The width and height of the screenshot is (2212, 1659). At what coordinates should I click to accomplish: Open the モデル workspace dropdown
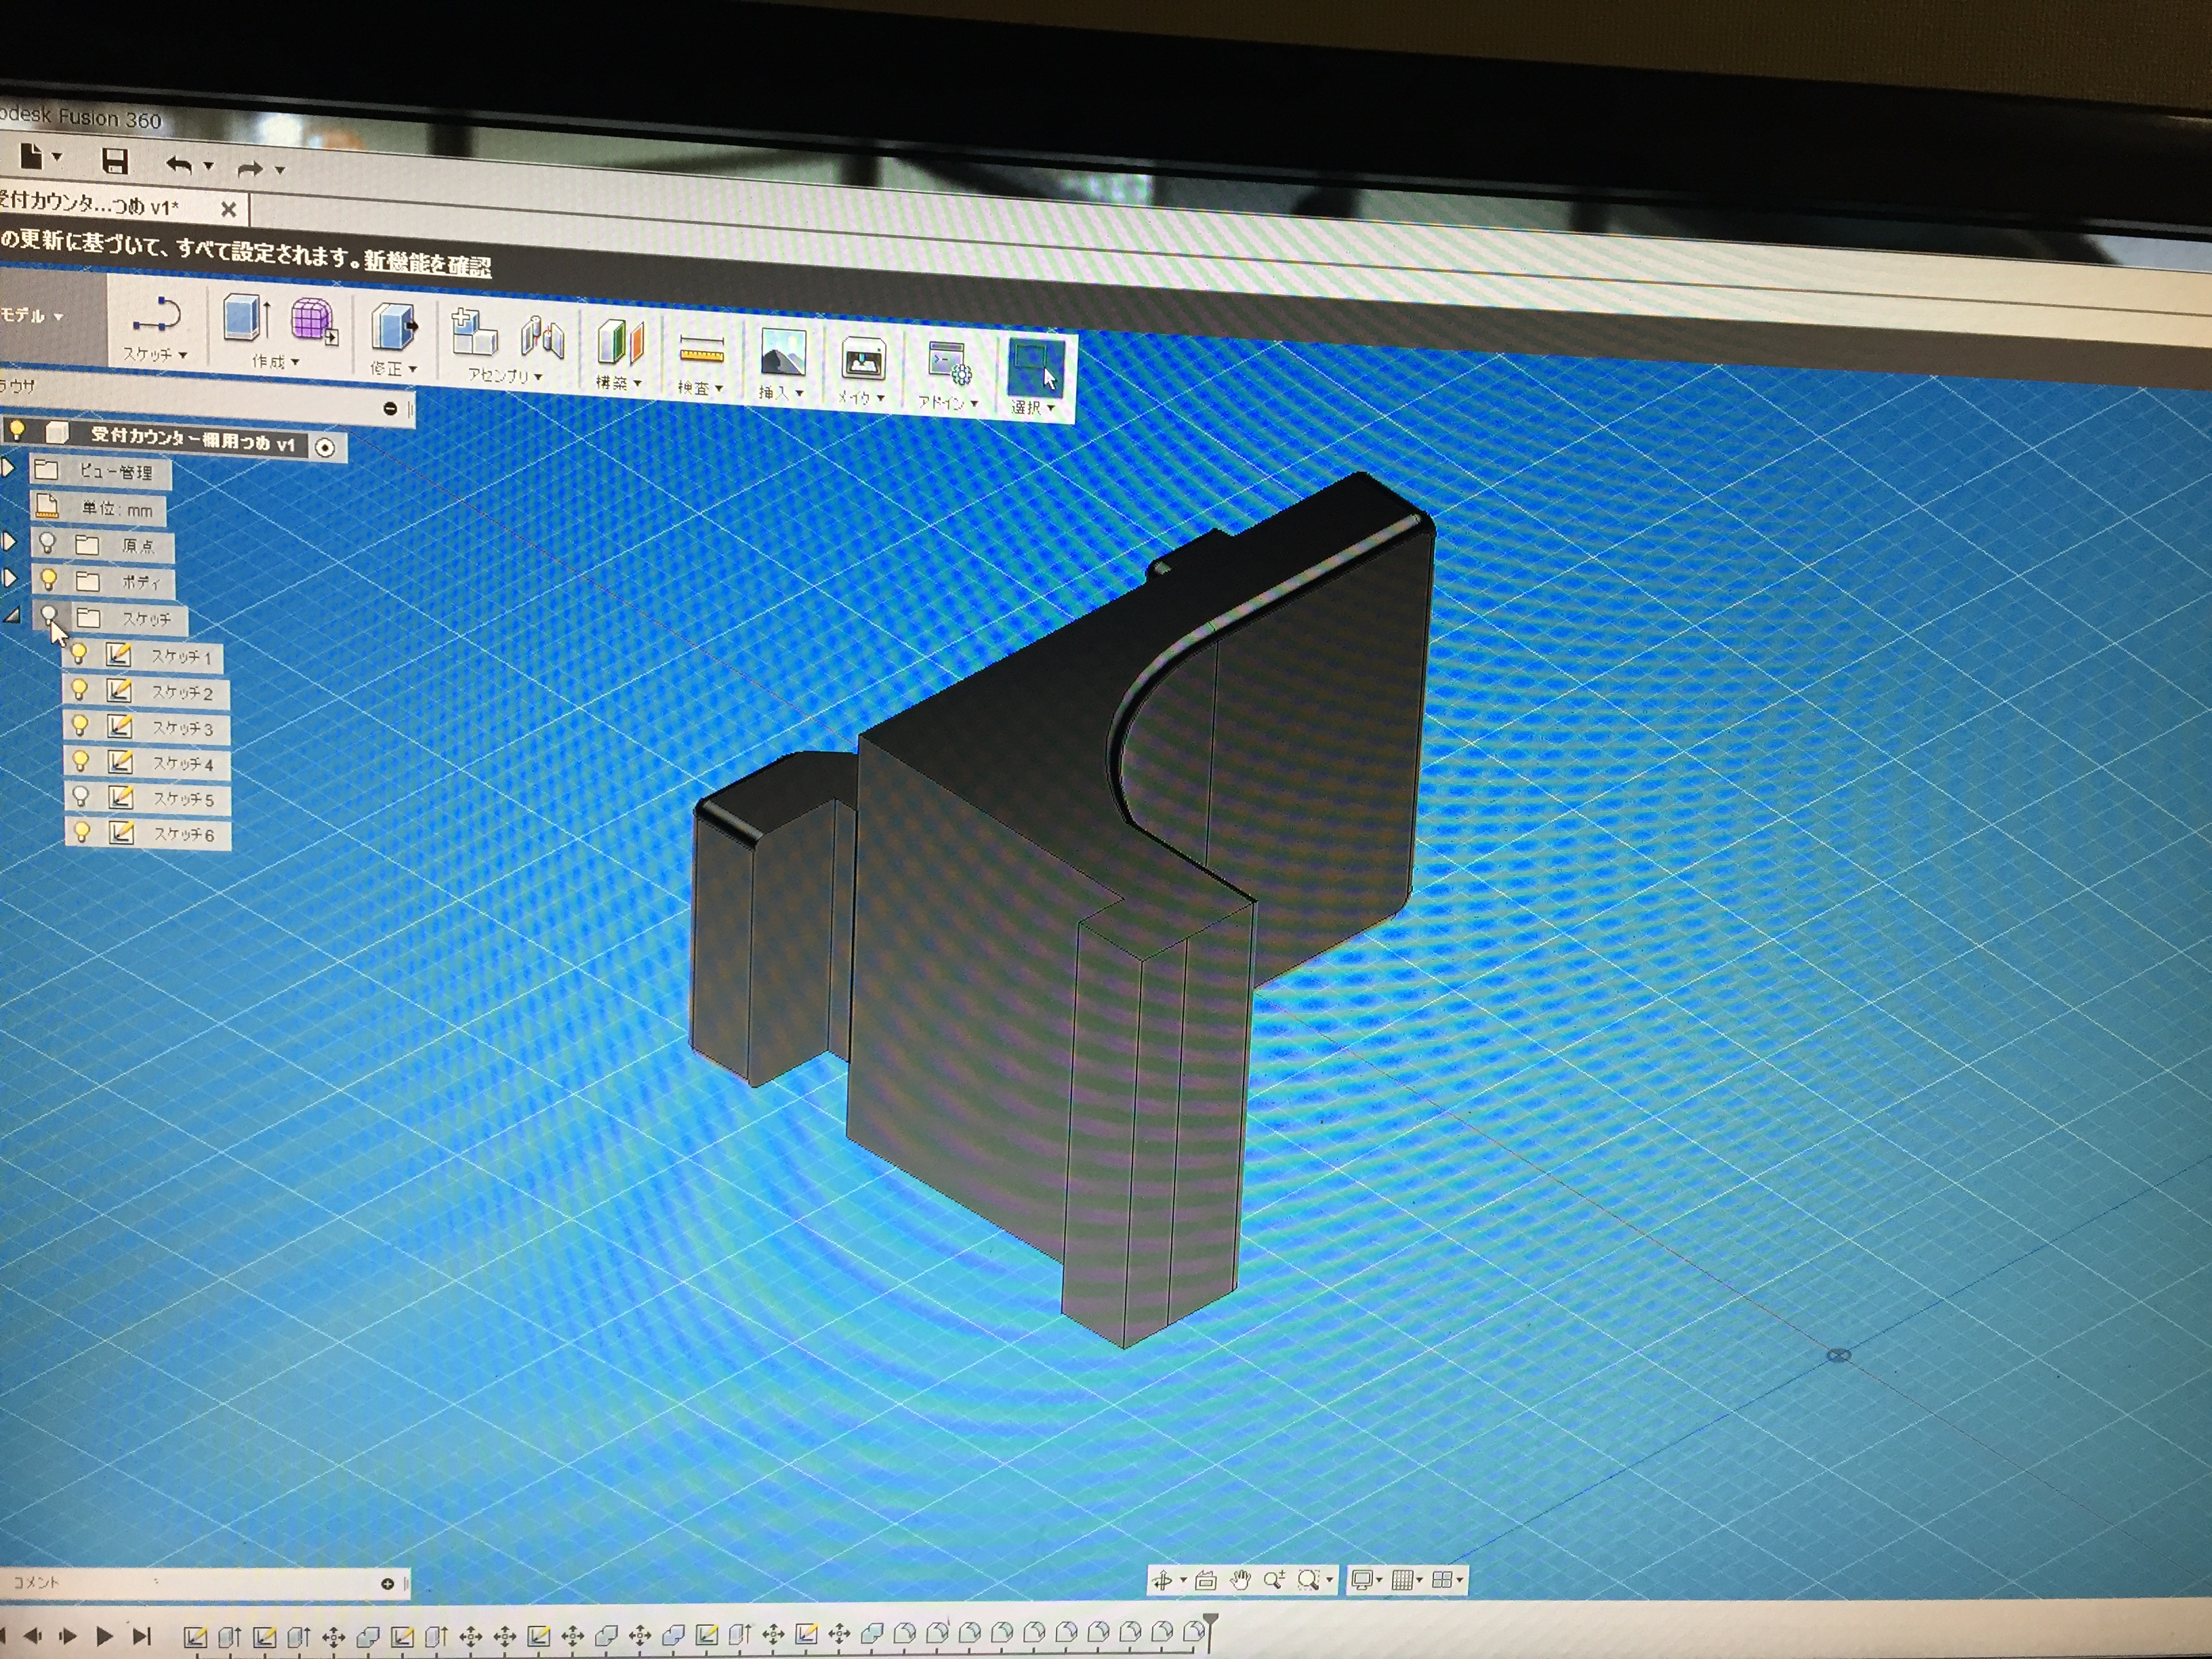(31, 315)
